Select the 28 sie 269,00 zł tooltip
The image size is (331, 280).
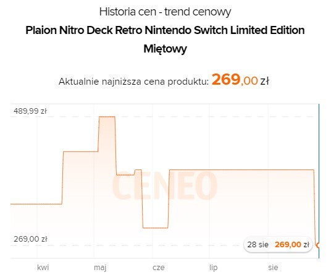278,245
